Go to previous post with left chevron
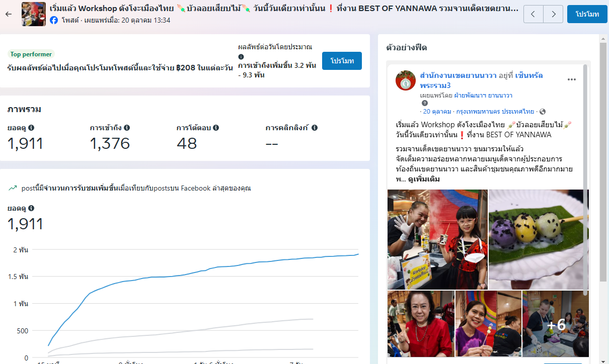 click(534, 14)
